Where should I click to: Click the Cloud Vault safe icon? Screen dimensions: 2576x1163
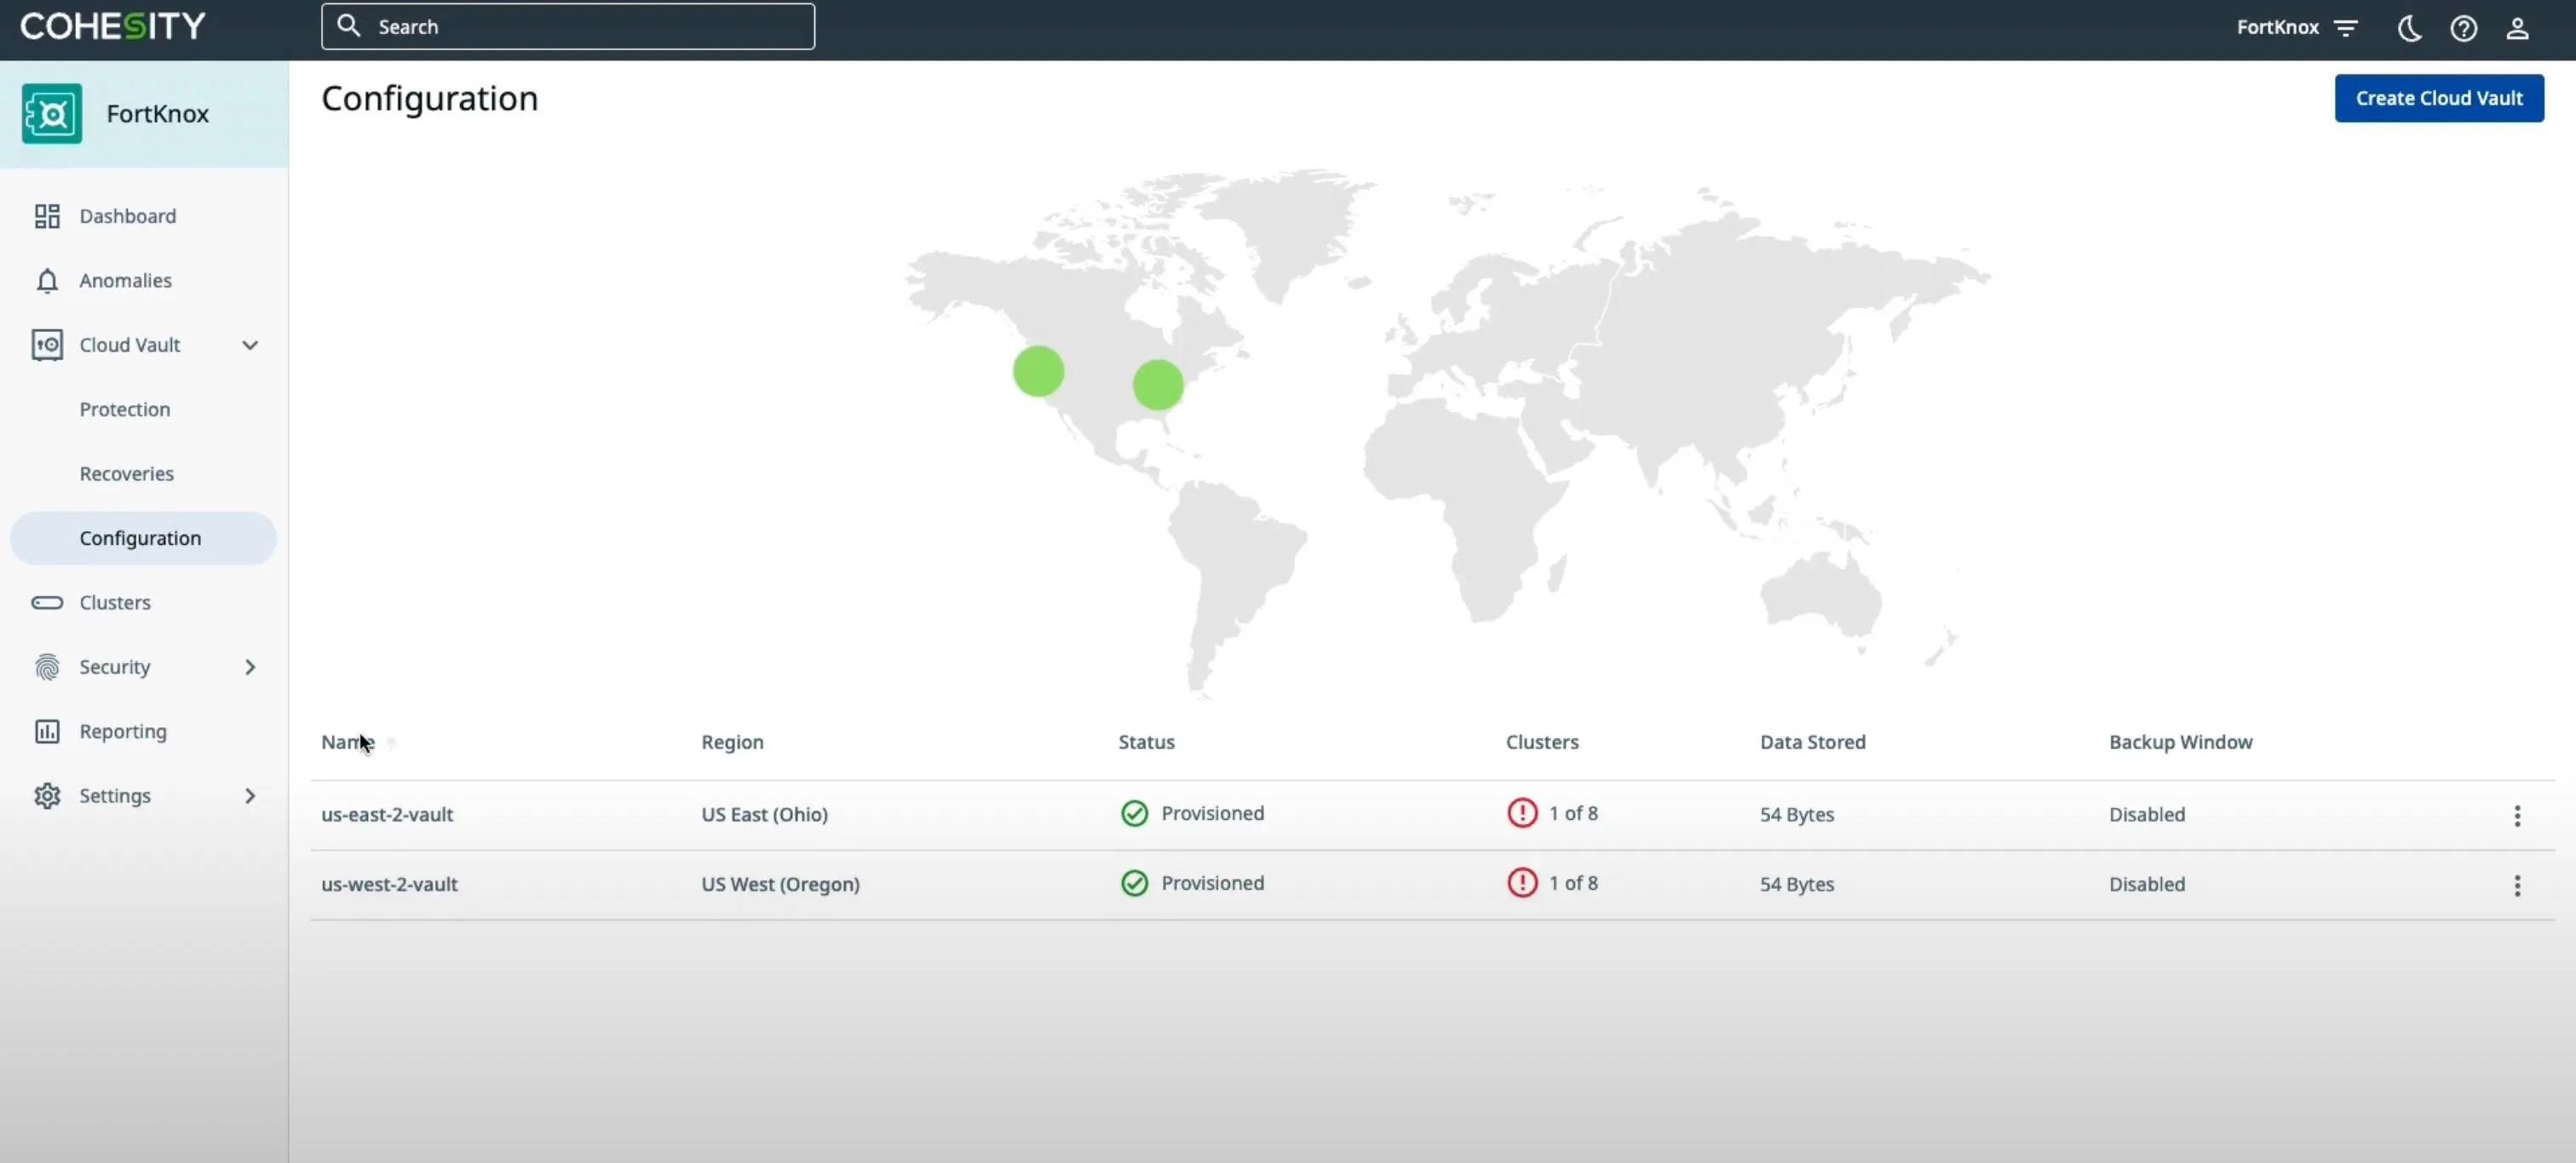click(47, 345)
